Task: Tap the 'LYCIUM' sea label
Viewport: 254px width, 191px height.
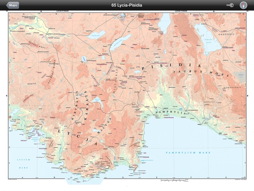Action: (23, 160)
